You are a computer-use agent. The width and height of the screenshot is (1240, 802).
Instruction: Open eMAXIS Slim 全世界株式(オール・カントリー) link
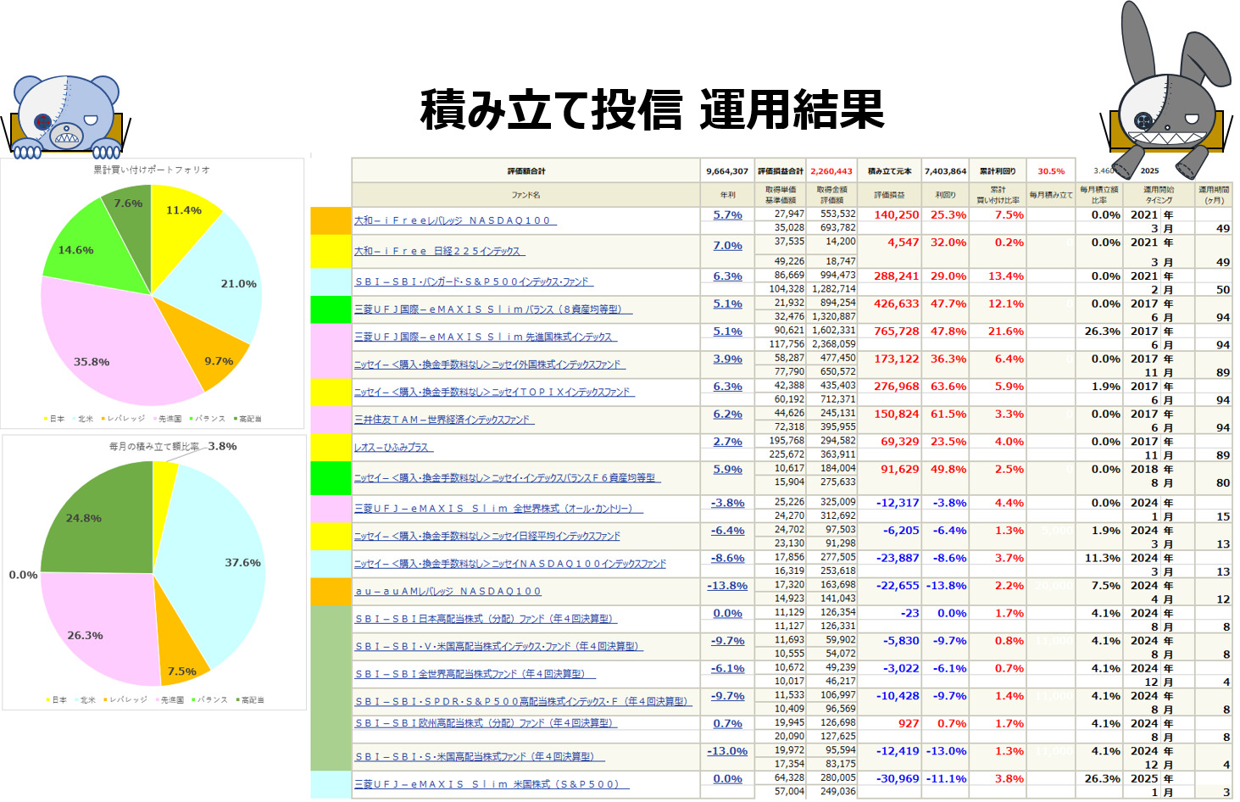point(498,509)
